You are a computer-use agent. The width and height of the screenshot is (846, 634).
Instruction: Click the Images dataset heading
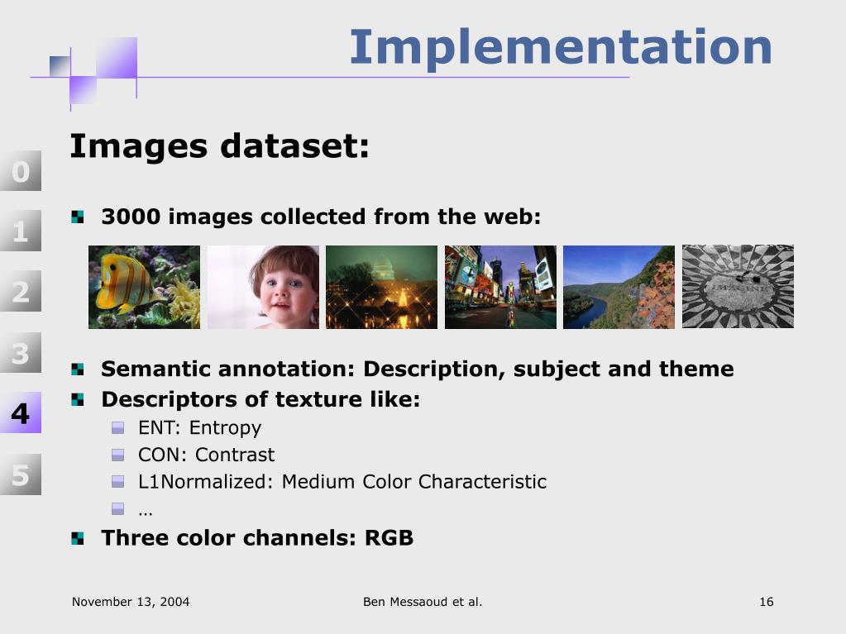[219, 146]
